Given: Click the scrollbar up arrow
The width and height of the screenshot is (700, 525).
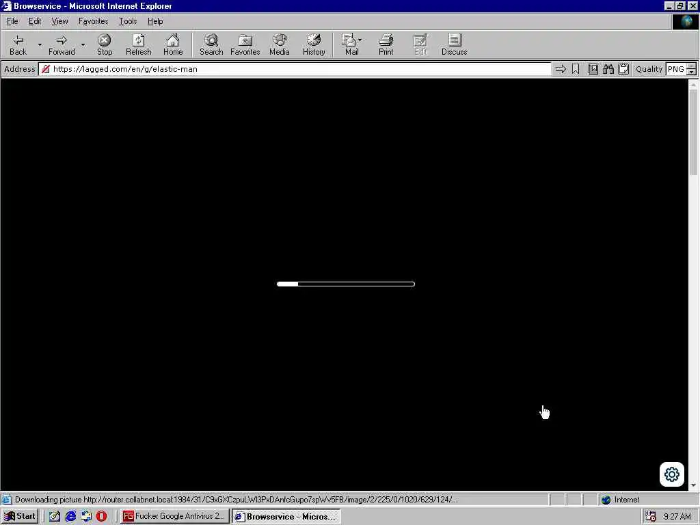Looking at the screenshot, I should tap(693, 84).
